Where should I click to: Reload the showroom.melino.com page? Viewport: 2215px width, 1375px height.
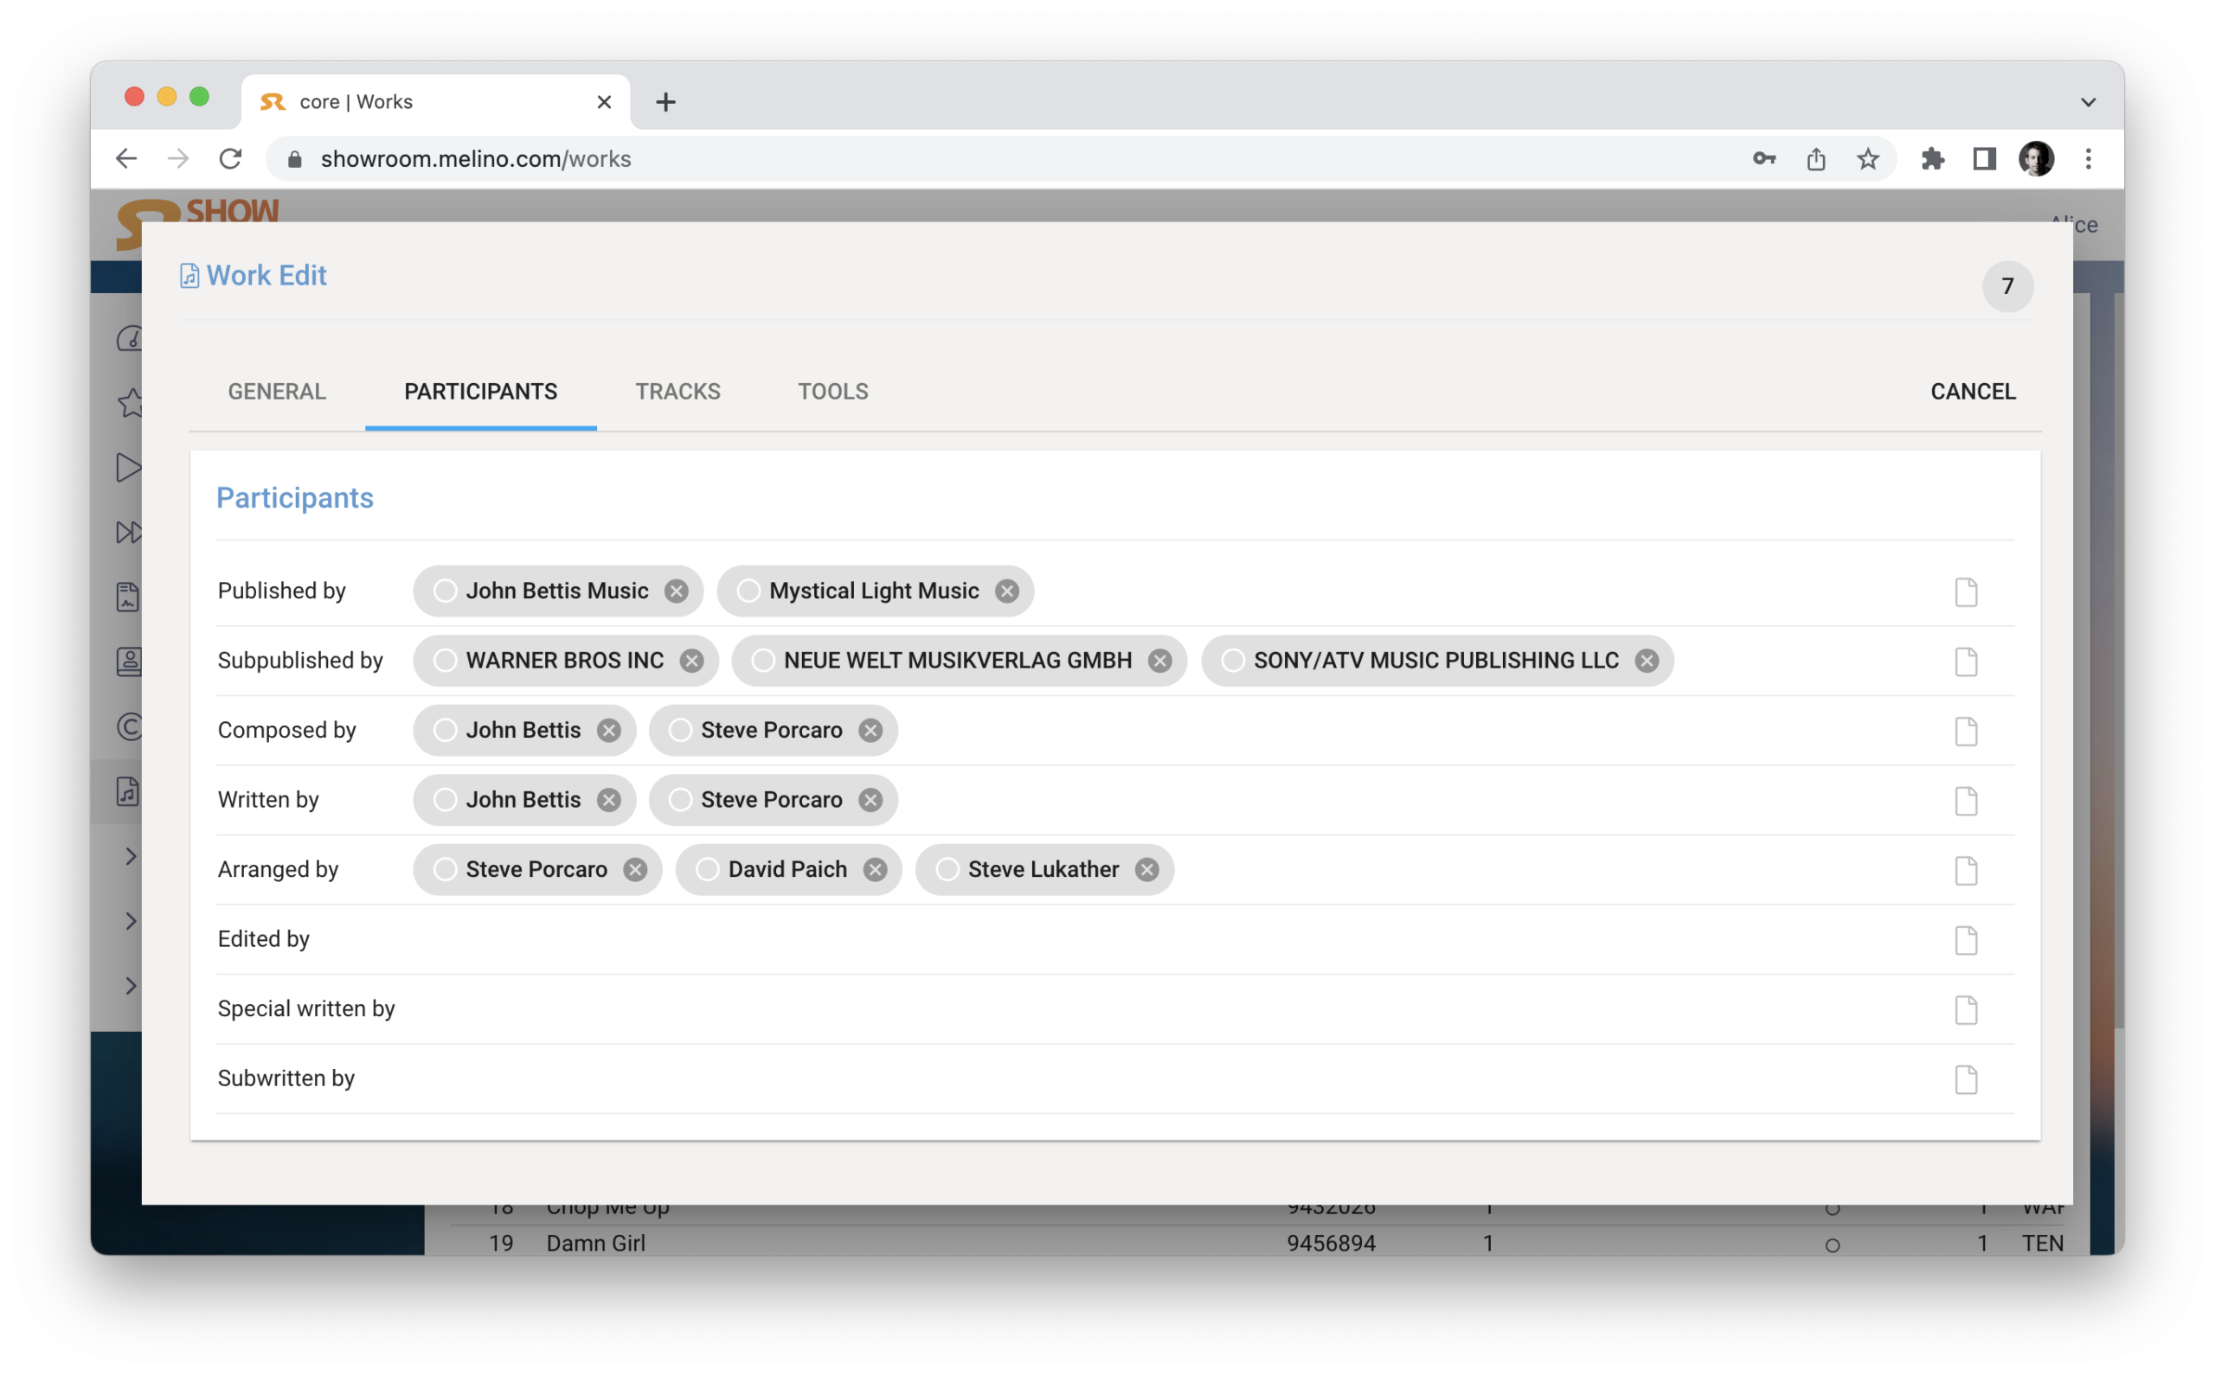point(231,159)
